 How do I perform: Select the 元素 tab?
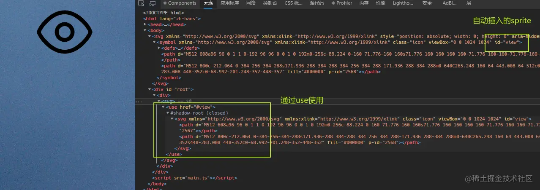tap(208, 3)
